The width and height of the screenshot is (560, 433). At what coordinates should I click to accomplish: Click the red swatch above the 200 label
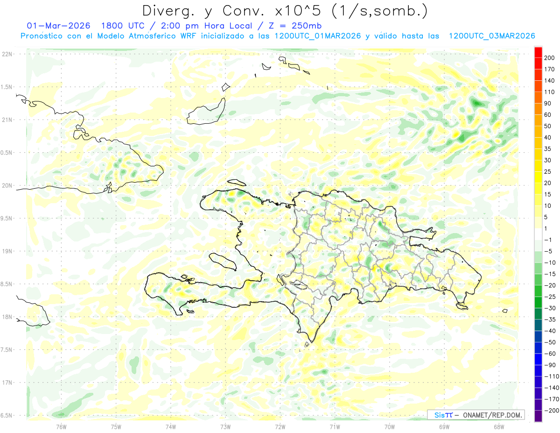tap(539, 52)
